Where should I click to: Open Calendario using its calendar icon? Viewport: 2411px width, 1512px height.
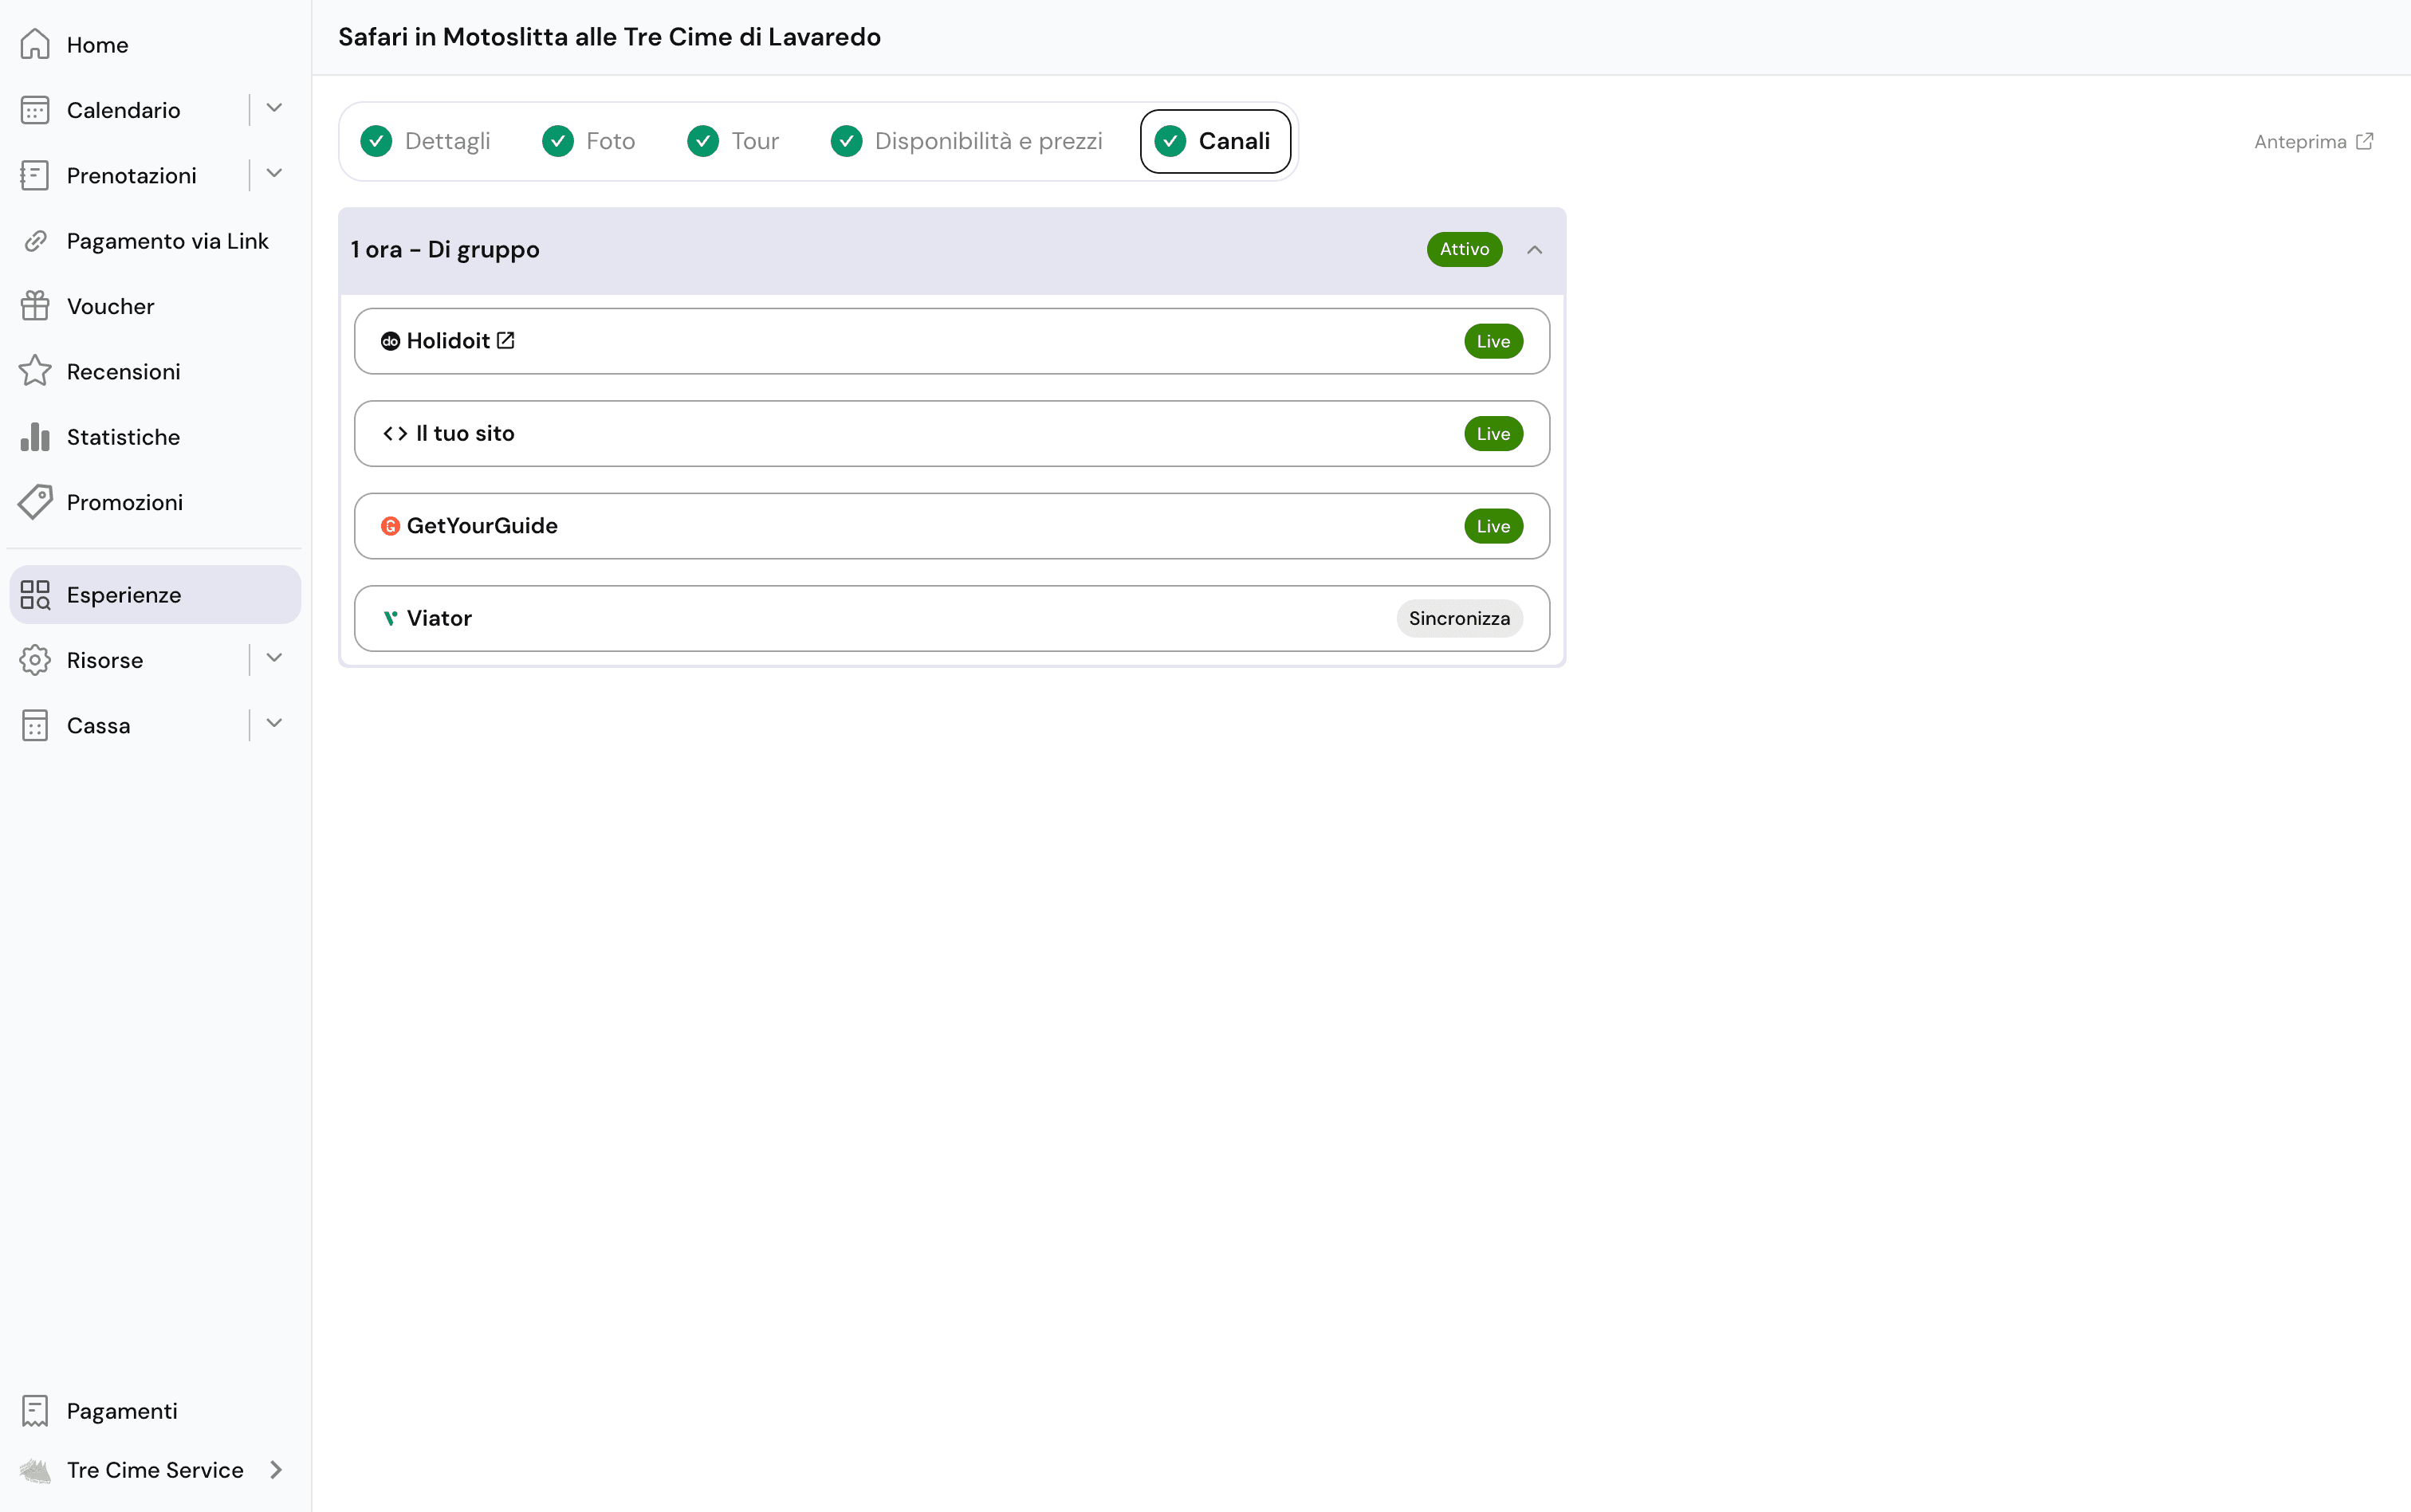[36, 110]
